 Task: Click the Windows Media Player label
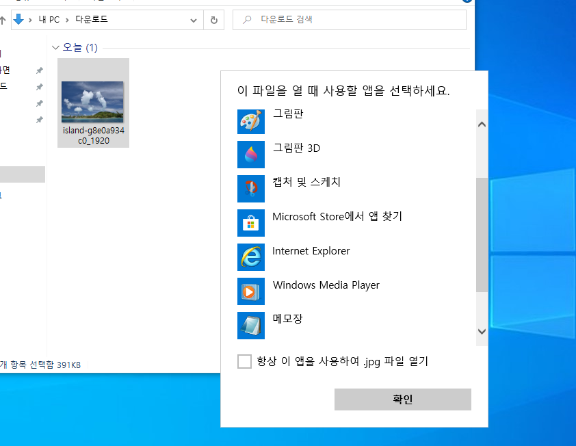click(x=326, y=285)
